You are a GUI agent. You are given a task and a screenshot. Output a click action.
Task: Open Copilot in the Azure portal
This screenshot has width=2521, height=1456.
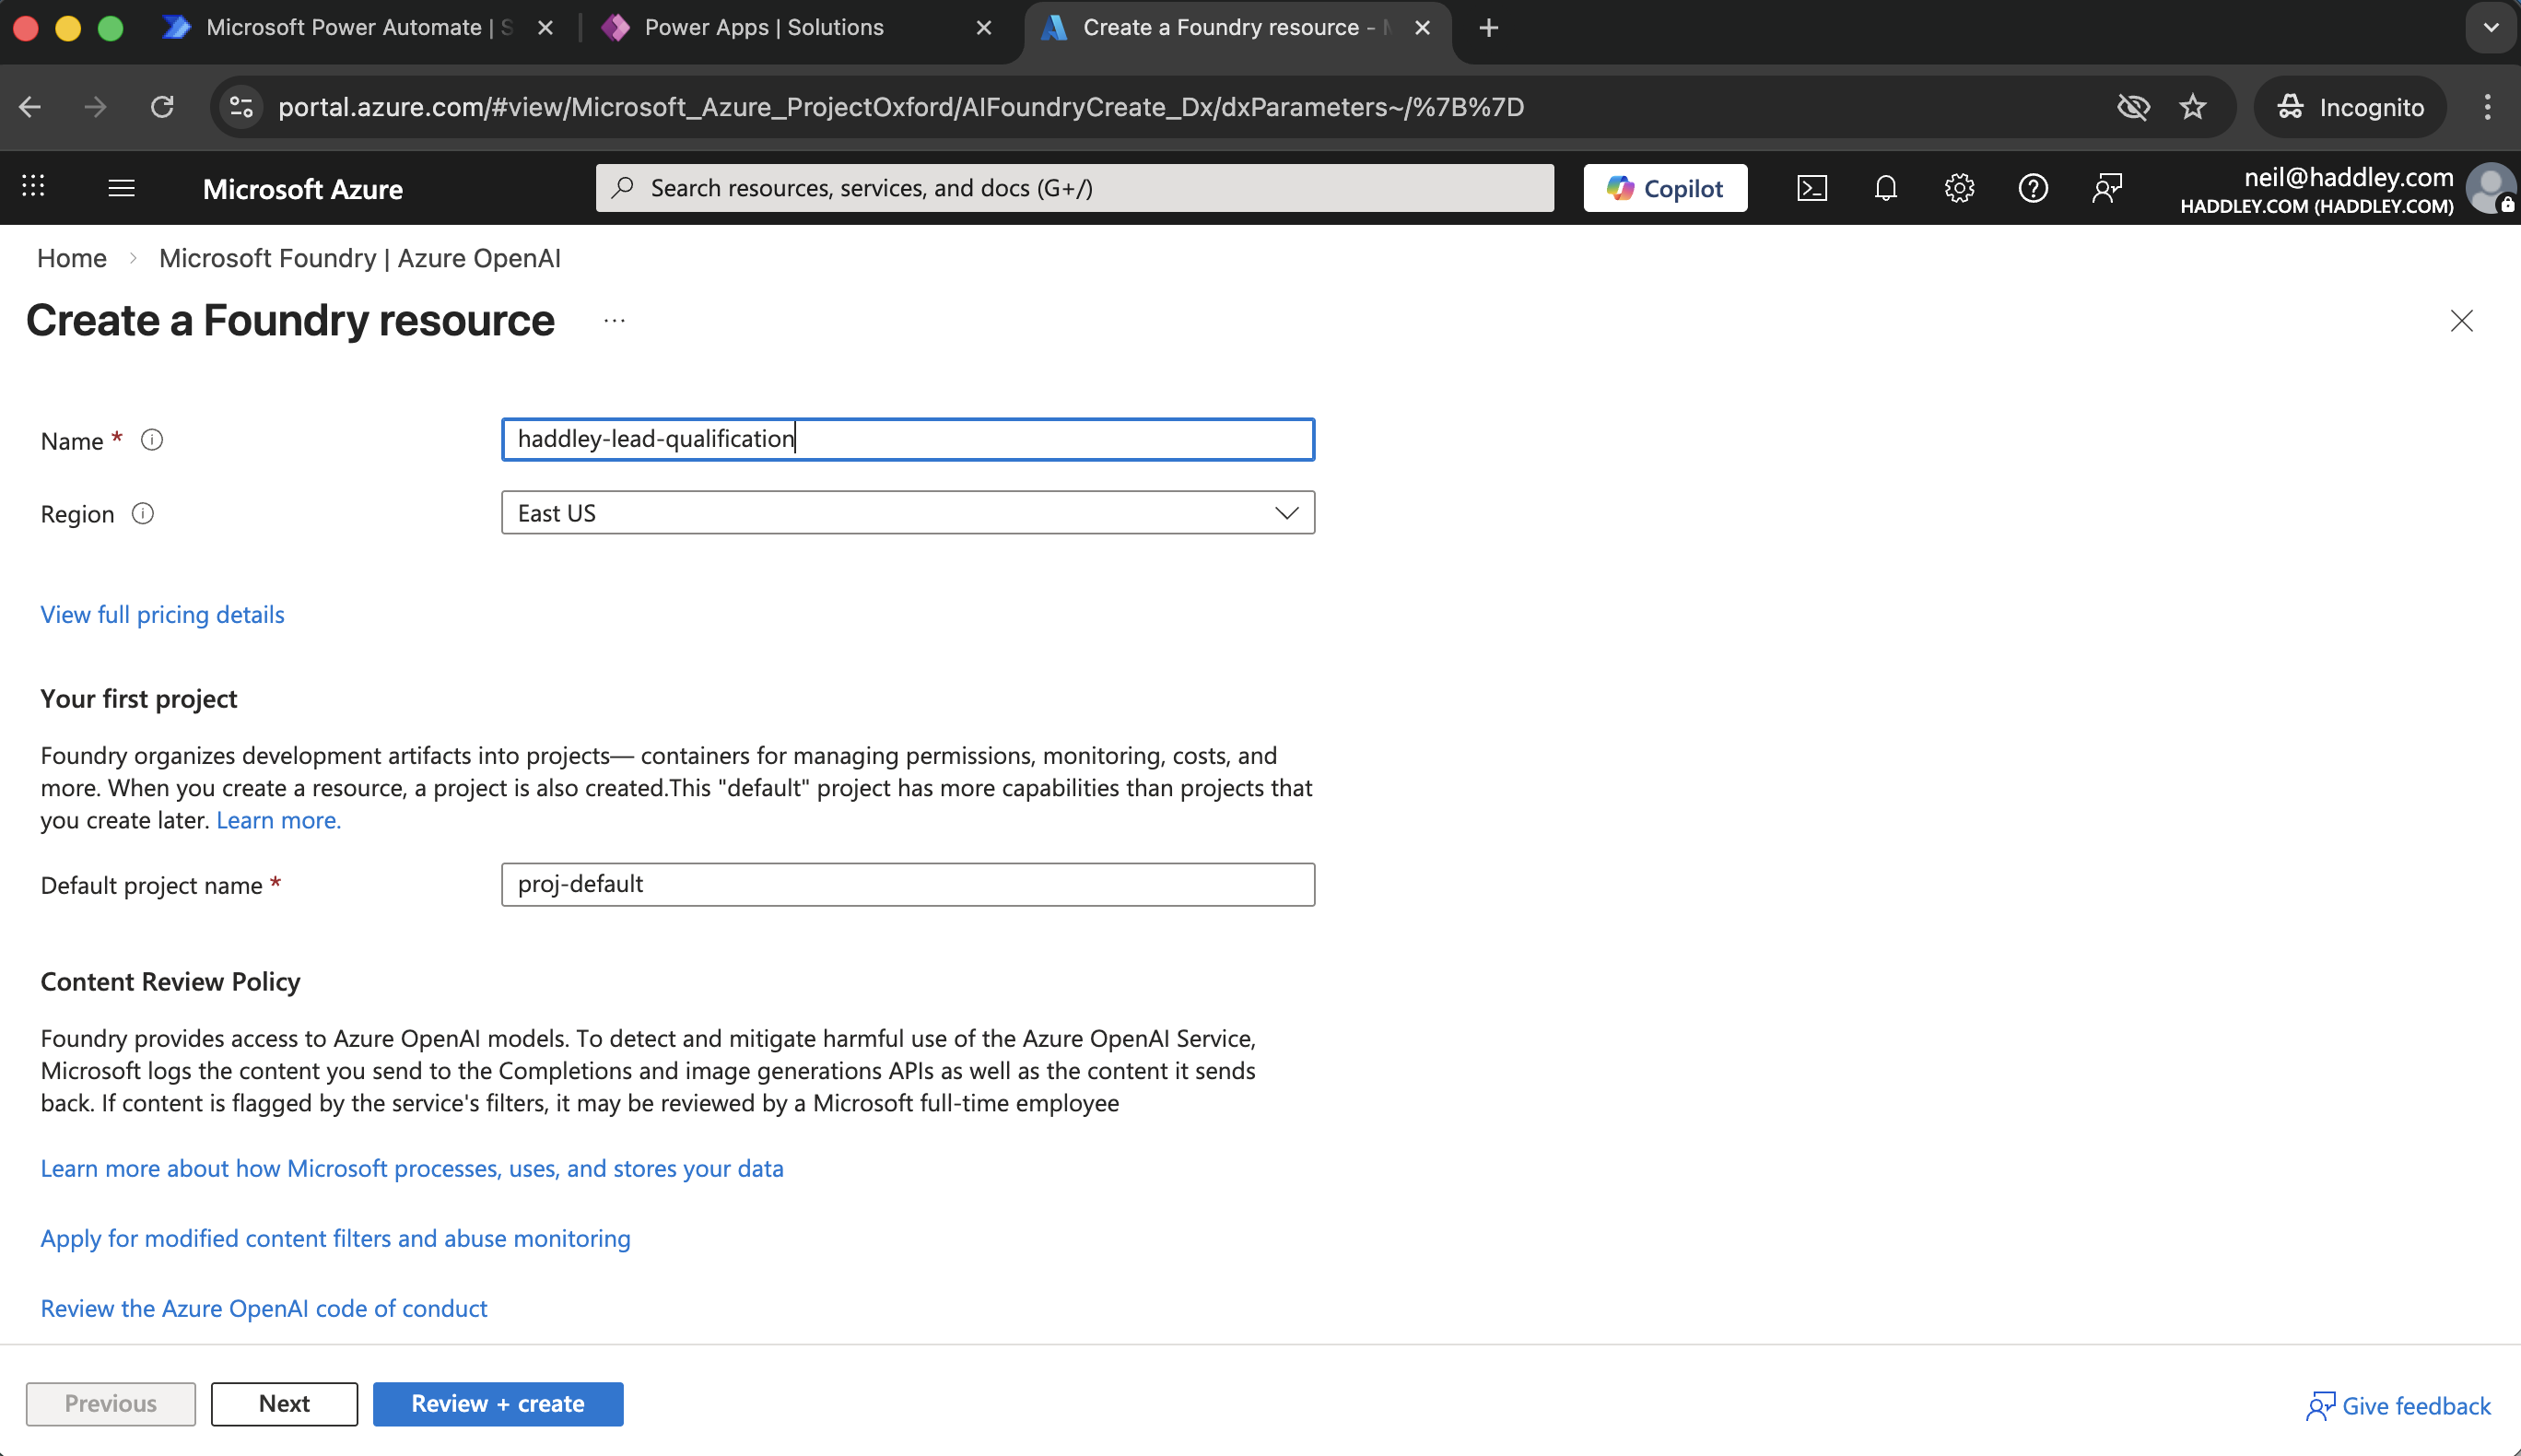coord(1663,187)
